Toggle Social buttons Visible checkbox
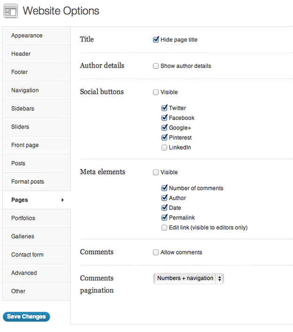The width and height of the screenshot is (293, 332). point(156,92)
